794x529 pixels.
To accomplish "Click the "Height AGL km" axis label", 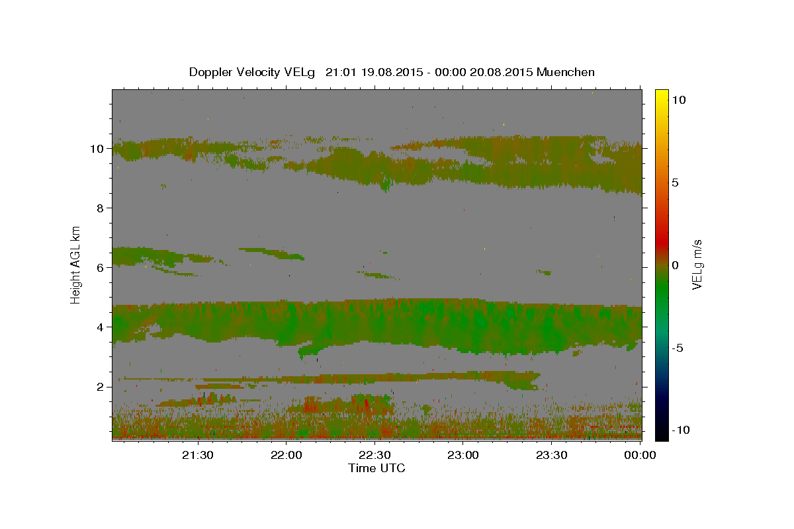I will [x=76, y=264].
